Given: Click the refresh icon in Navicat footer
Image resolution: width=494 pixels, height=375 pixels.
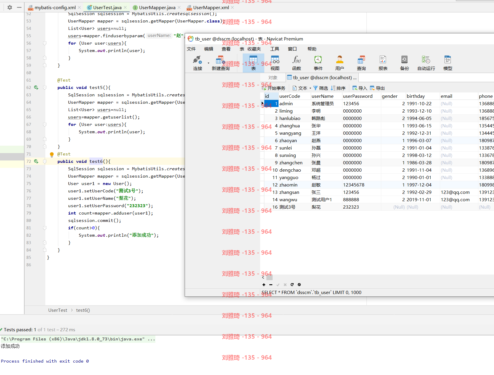Looking at the screenshot, I should (x=292, y=285).
